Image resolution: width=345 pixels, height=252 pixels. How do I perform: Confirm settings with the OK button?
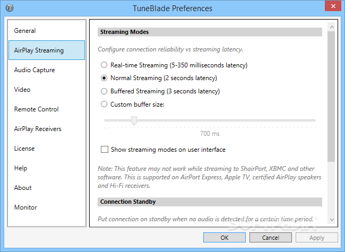tap(224, 238)
